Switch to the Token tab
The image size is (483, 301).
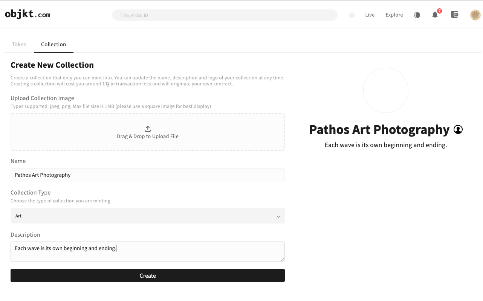[x=19, y=44]
